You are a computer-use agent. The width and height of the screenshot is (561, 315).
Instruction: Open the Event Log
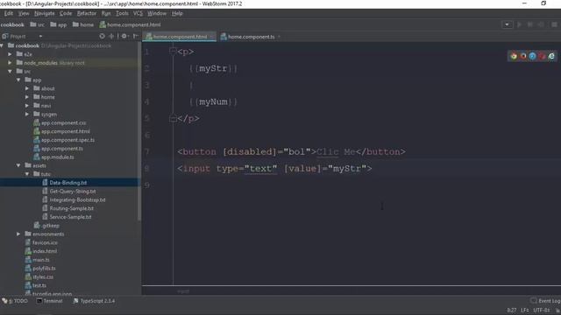(x=546, y=301)
